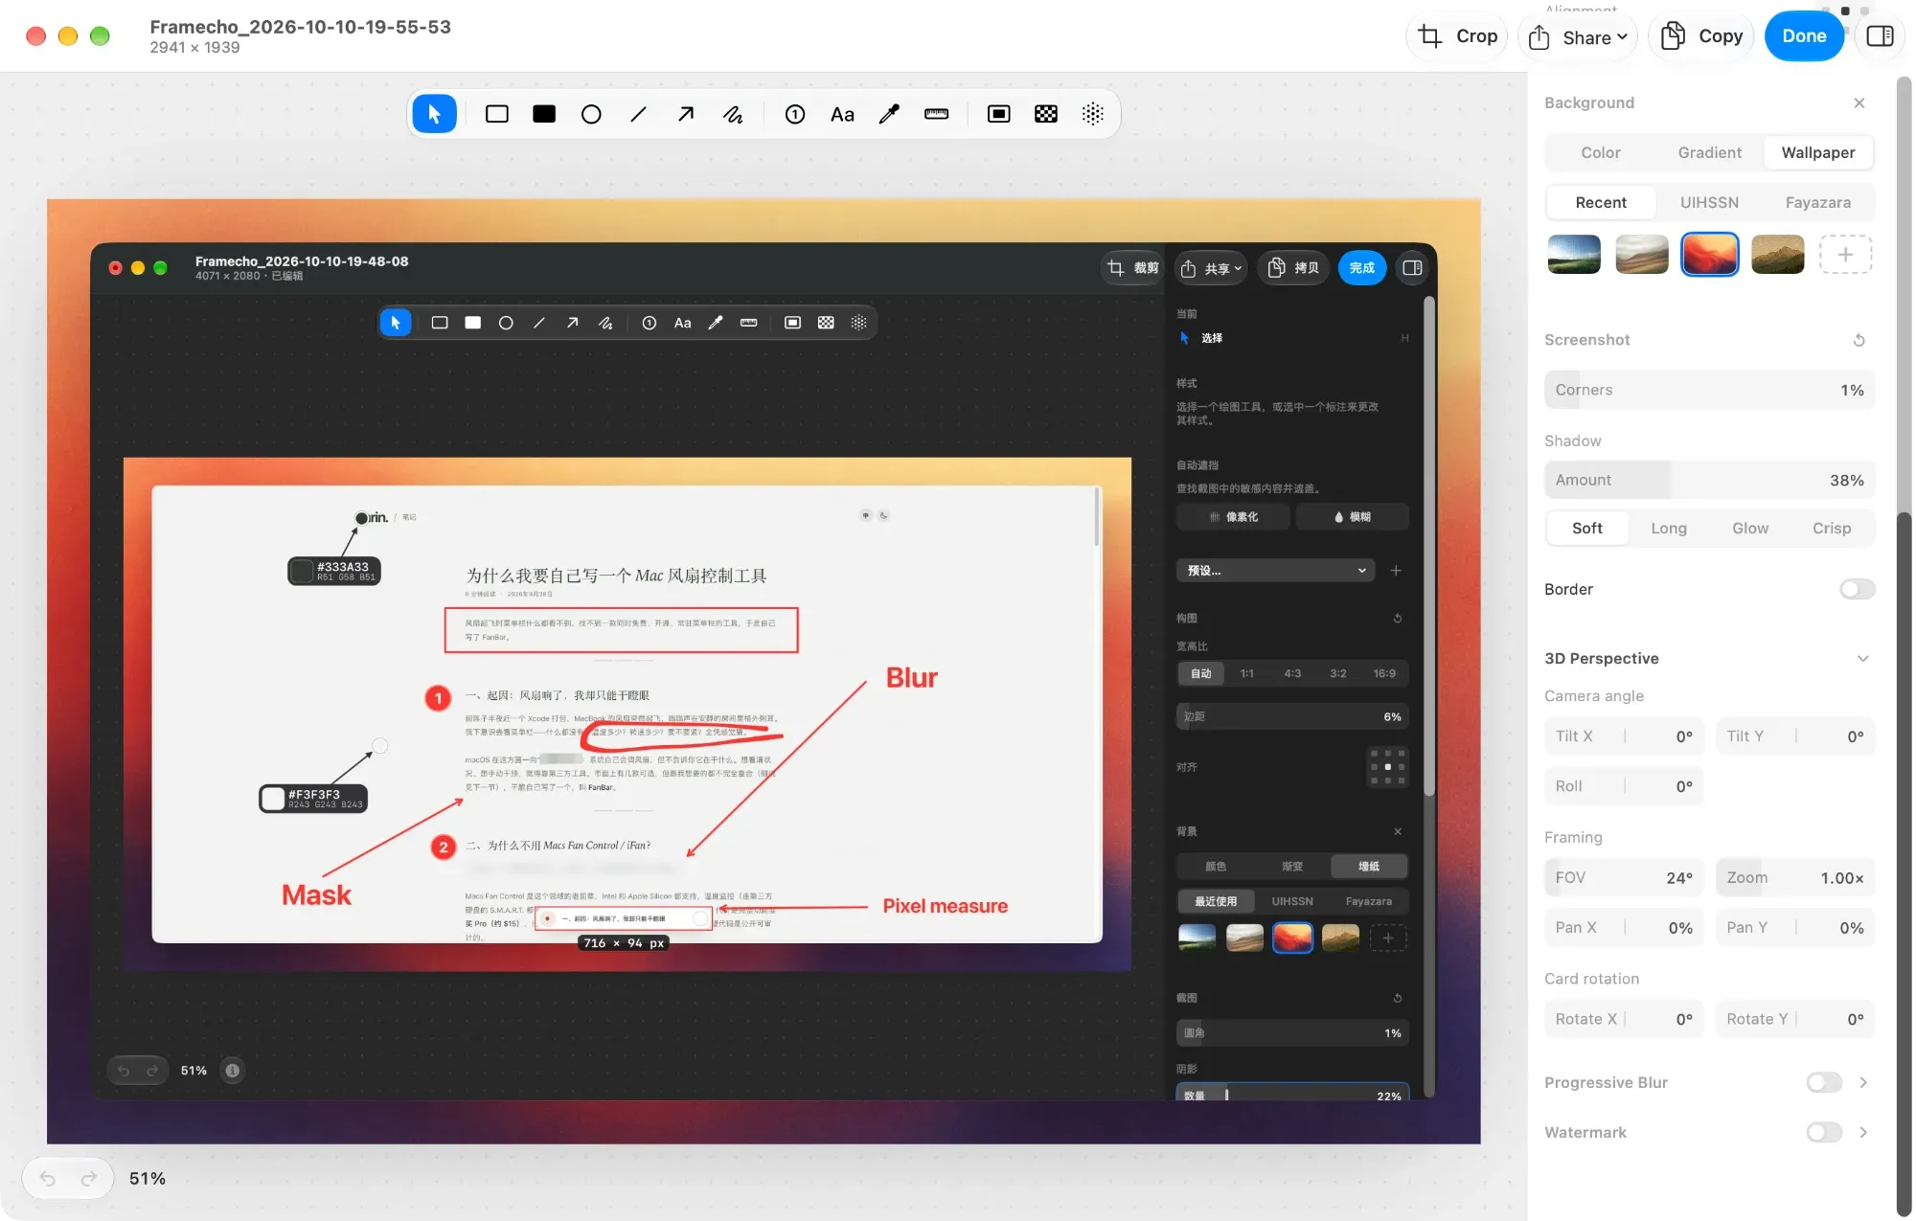Activate the numbered step counter tool

794,114
